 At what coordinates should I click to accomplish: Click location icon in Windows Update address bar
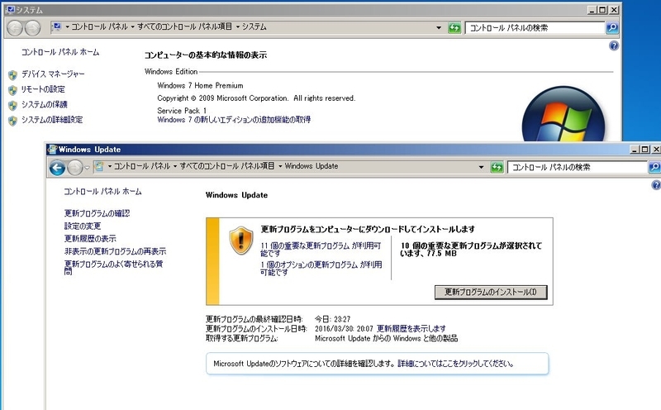coord(99,166)
